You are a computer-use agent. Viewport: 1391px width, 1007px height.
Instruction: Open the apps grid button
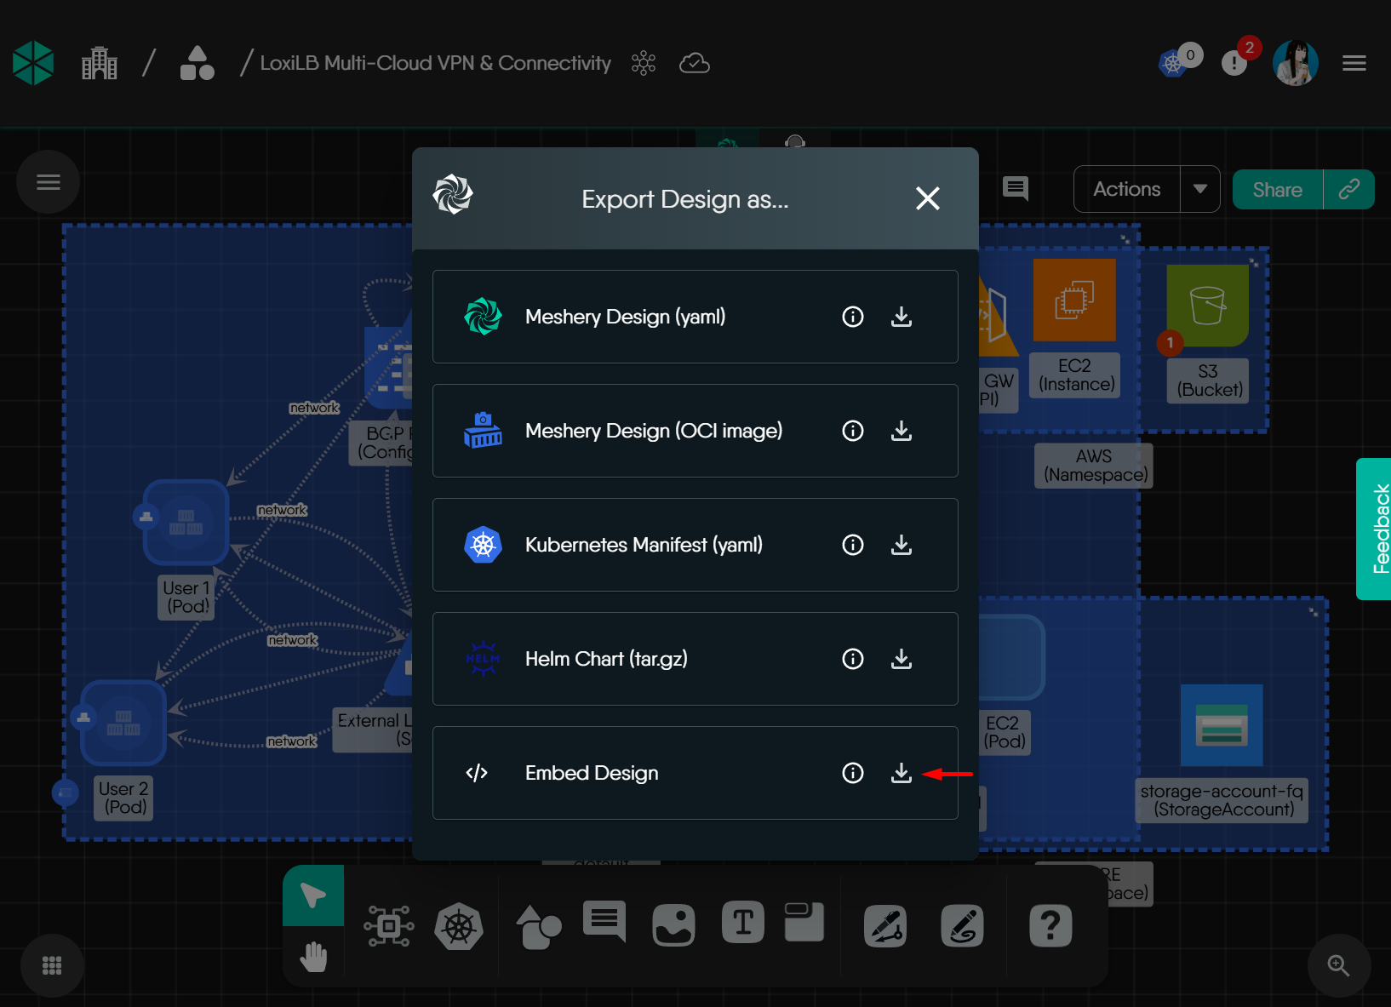[52, 965]
